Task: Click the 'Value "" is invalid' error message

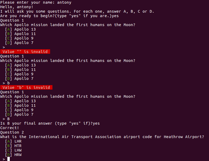Action: pos(25,52)
